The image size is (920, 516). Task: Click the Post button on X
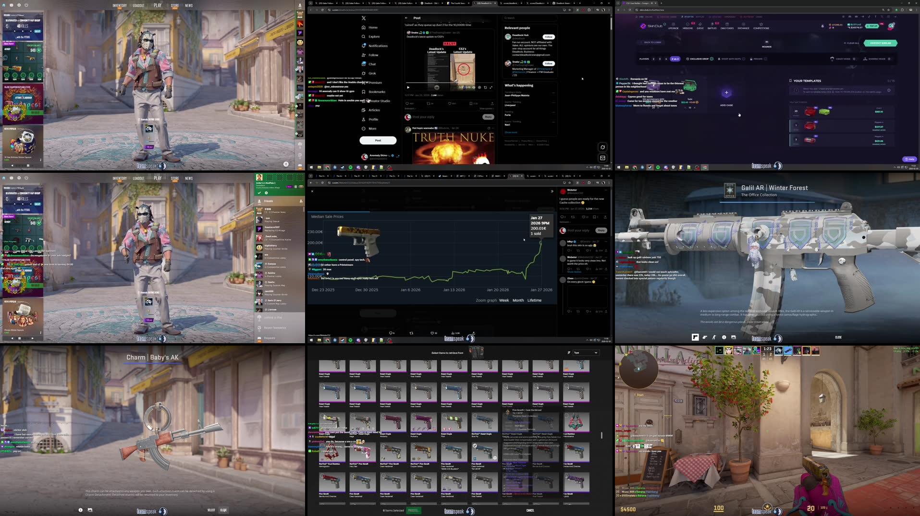click(x=378, y=140)
